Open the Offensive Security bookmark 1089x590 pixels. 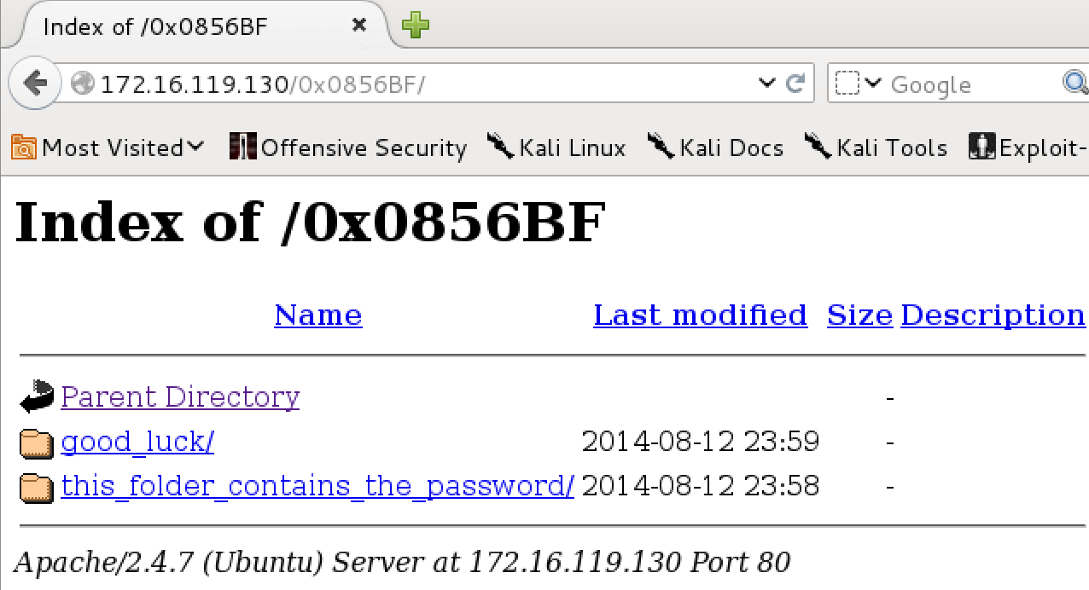[349, 147]
